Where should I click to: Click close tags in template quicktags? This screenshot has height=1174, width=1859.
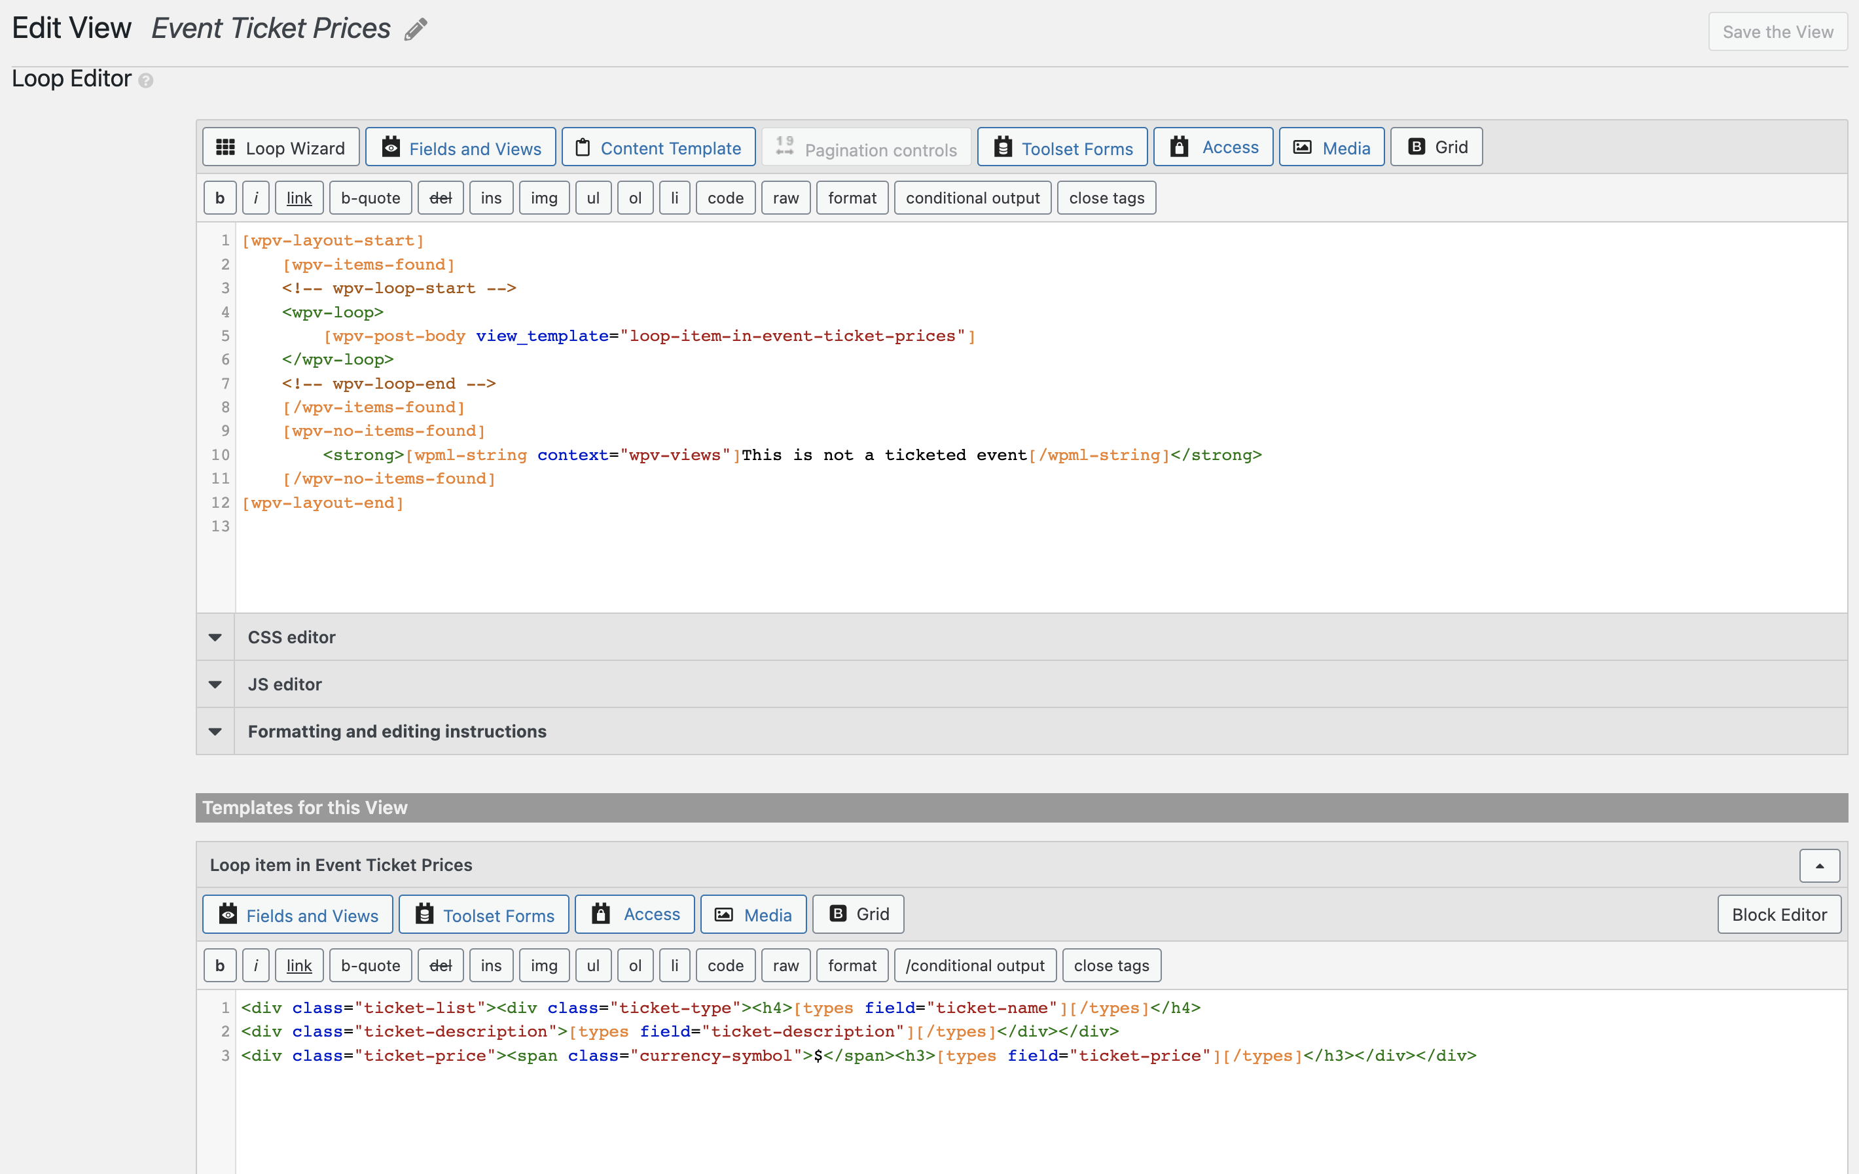(1111, 966)
